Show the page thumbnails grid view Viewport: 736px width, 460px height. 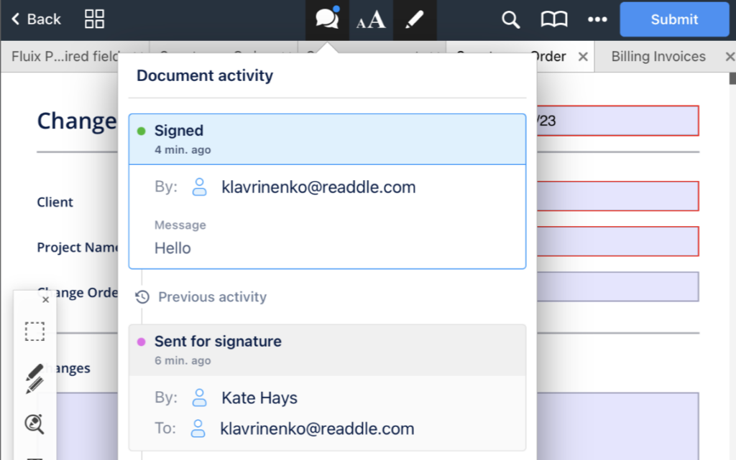click(x=95, y=19)
